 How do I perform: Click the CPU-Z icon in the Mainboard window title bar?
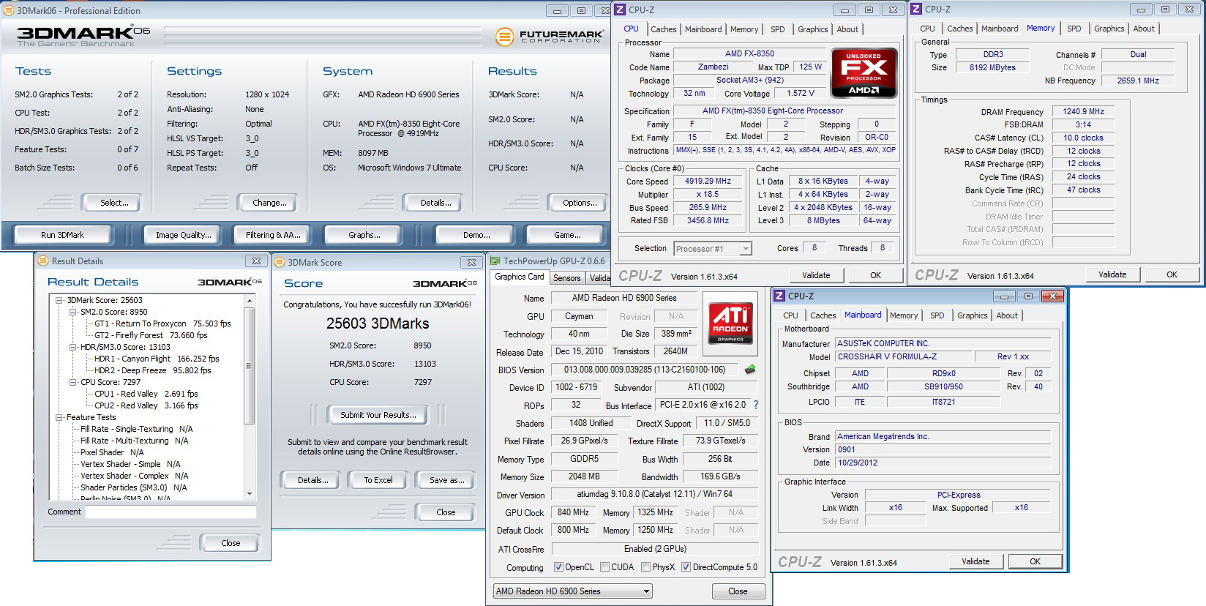tap(779, 296)
